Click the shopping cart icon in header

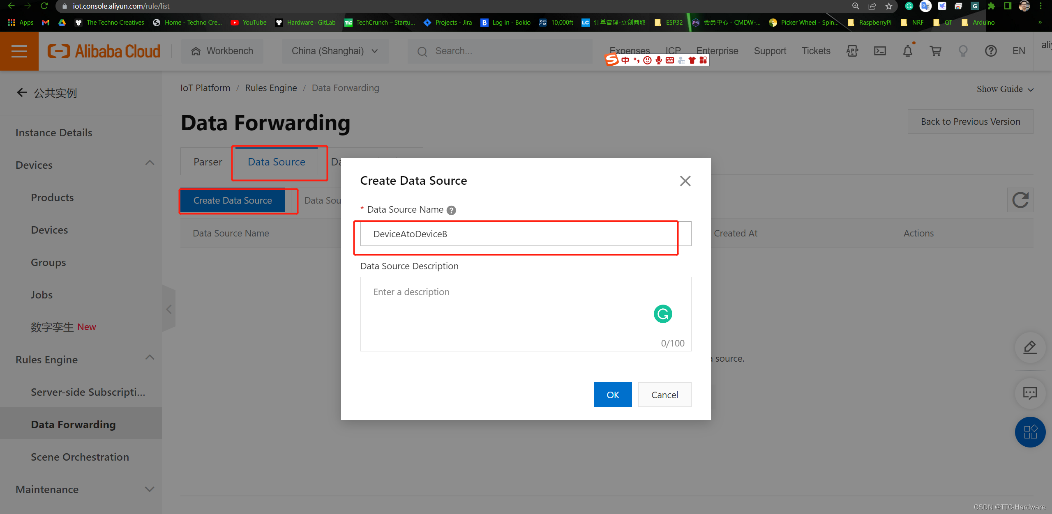click(934, 50)
